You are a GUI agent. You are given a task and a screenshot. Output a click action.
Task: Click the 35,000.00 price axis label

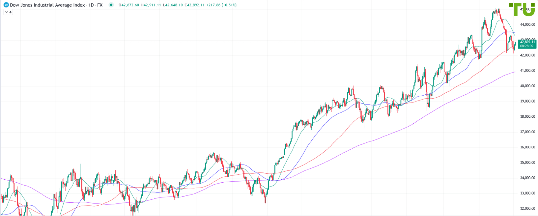point(528,163)
